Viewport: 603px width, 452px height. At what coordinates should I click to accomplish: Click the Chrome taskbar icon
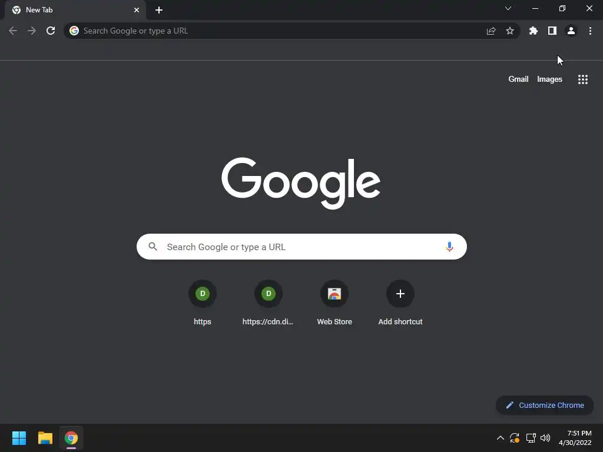point(71,438)
